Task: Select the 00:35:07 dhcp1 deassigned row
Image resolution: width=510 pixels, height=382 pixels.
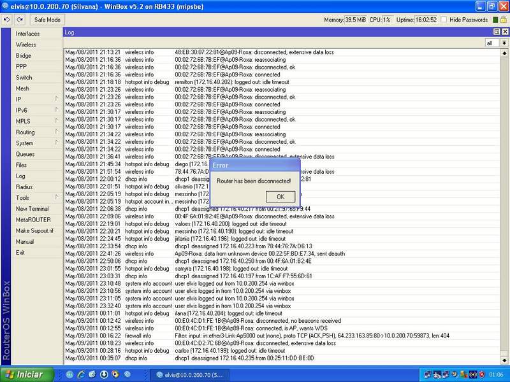Action: [x=282, y=358]
